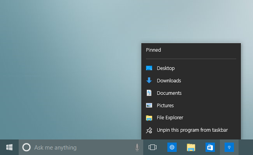Open Task View from the taskbar
This screenshot has width=253, height=155.
pyautogui.click(x=152, y=147)
